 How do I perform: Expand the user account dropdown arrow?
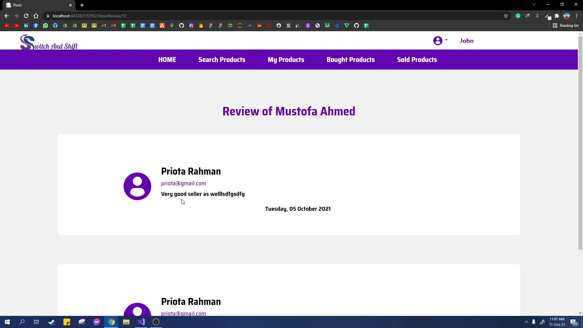tap(446, 40)
